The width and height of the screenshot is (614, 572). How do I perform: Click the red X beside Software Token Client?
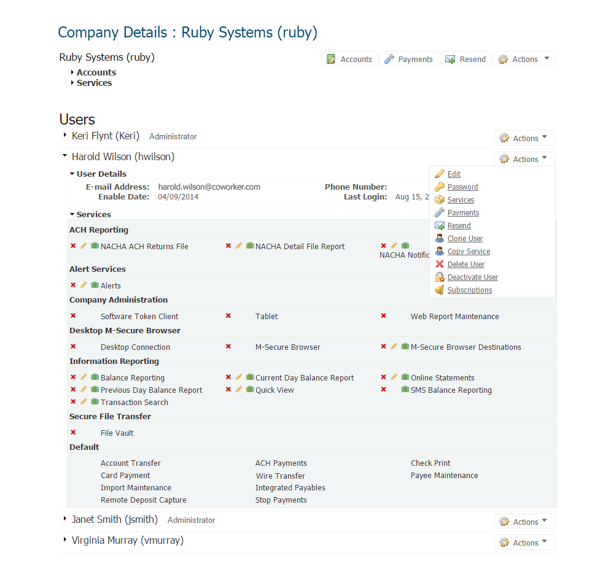pos(73,315)
